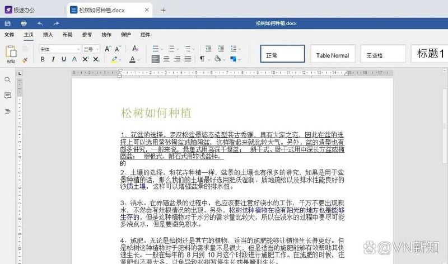The height and width of the screenshot is (264, 448).
Task: Click the blue color scheme squares icon
Action: tap(234, 59)
